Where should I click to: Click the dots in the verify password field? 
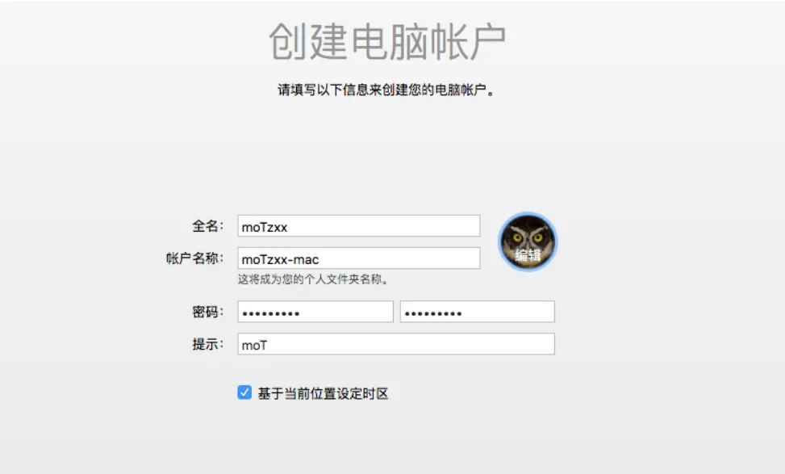pyautogui.click(x=433, y=313)
